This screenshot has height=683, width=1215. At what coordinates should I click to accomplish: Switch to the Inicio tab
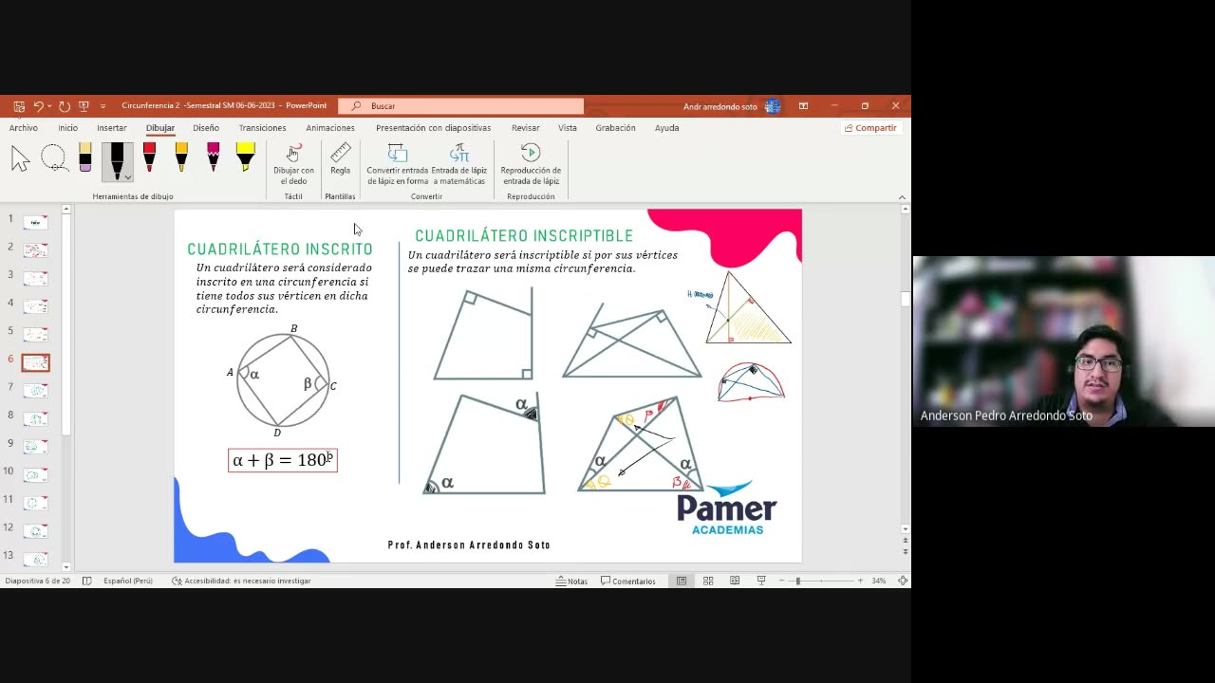point(68,128)
